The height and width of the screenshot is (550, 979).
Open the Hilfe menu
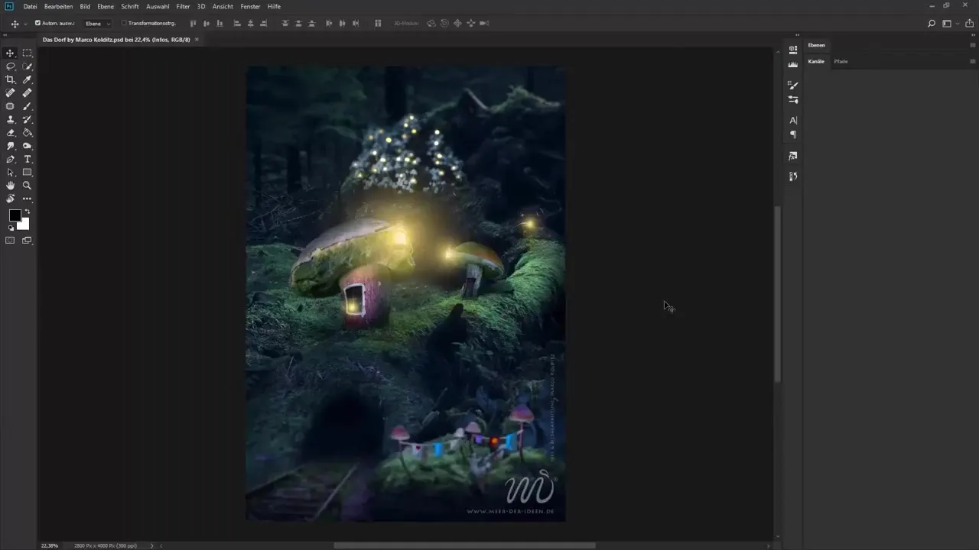[x=274, y=6]
